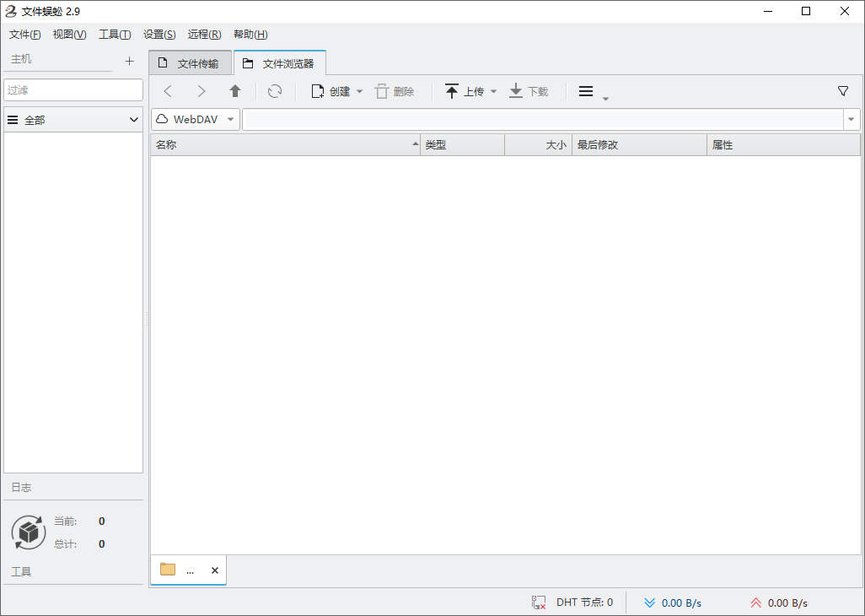Click the application logo in the title bar
The width and height of the screenshot is (865, 616).
[10, 11]
